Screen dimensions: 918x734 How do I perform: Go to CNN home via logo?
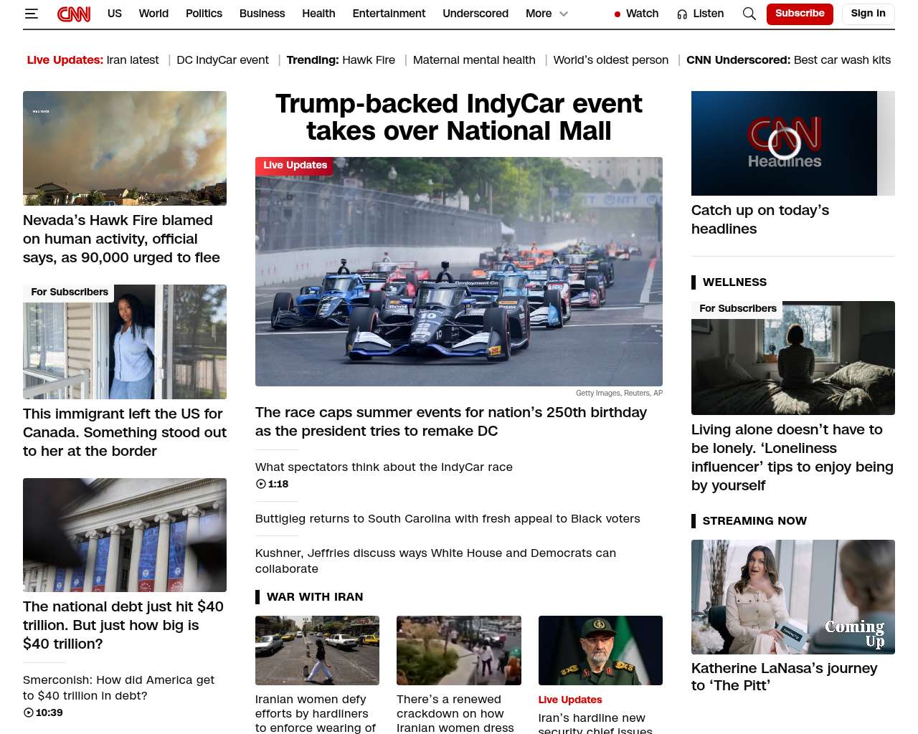pos(74,14)
